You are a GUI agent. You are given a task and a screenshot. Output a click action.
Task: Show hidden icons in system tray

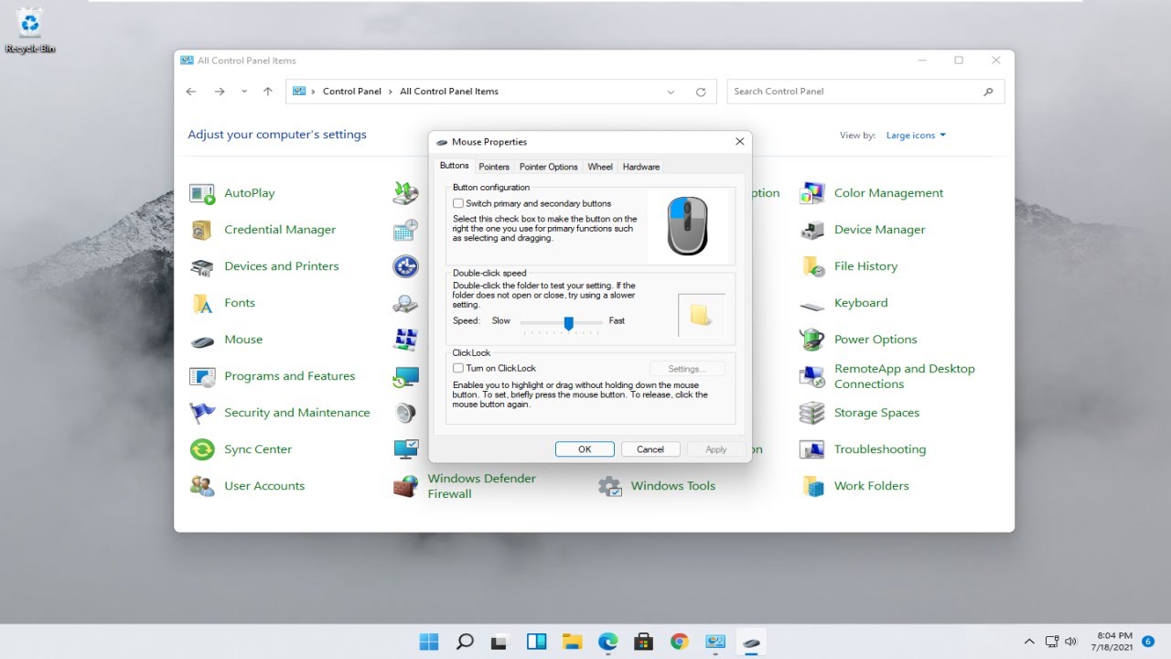pos(1029,642)
